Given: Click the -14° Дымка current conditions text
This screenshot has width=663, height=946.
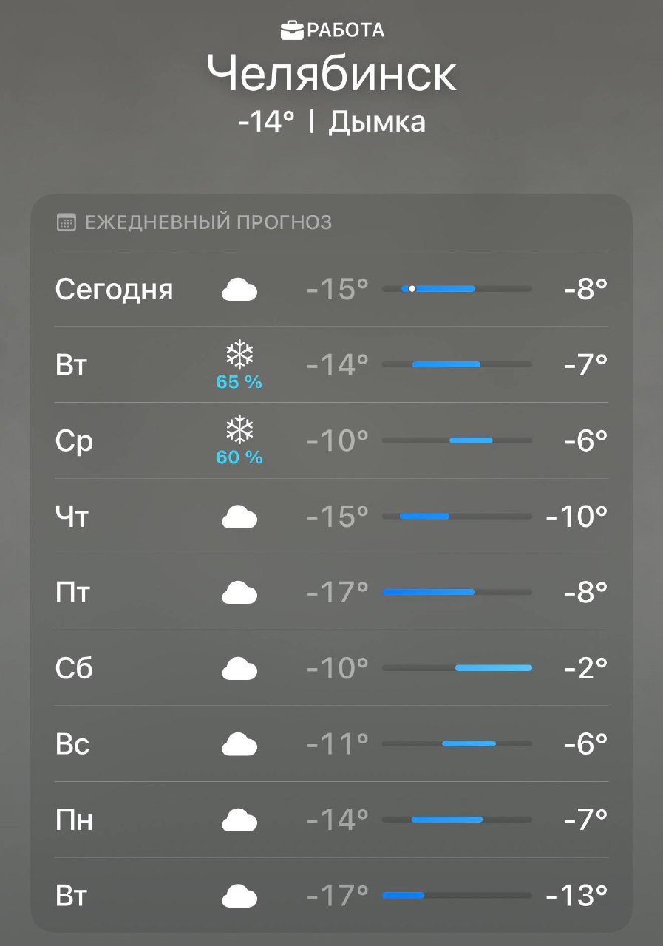Looking at the screenshot, I should tap(331, 122).
